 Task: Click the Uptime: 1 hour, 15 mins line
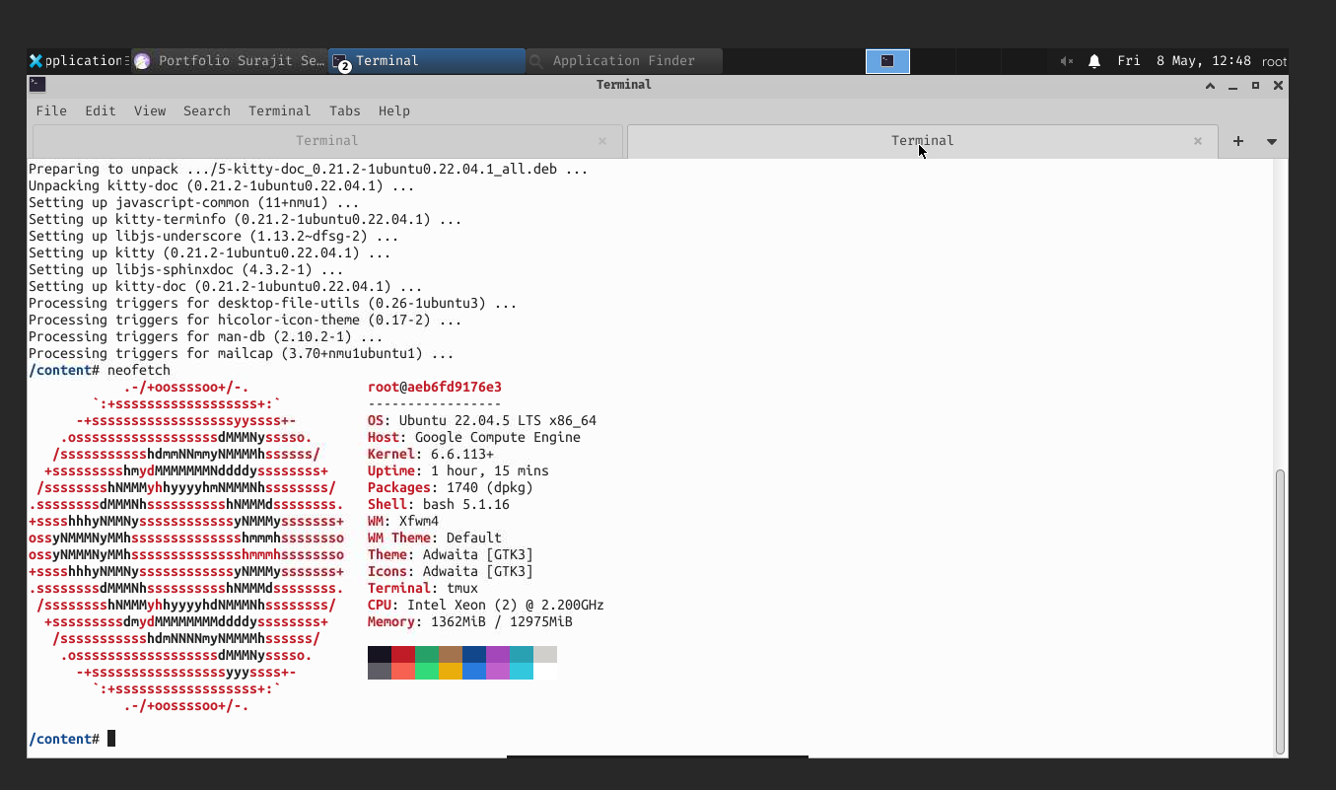coord(458,470)
